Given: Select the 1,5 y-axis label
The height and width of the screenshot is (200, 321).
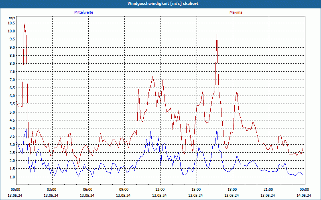Looking at the screenshot, I should pos(12,169).
